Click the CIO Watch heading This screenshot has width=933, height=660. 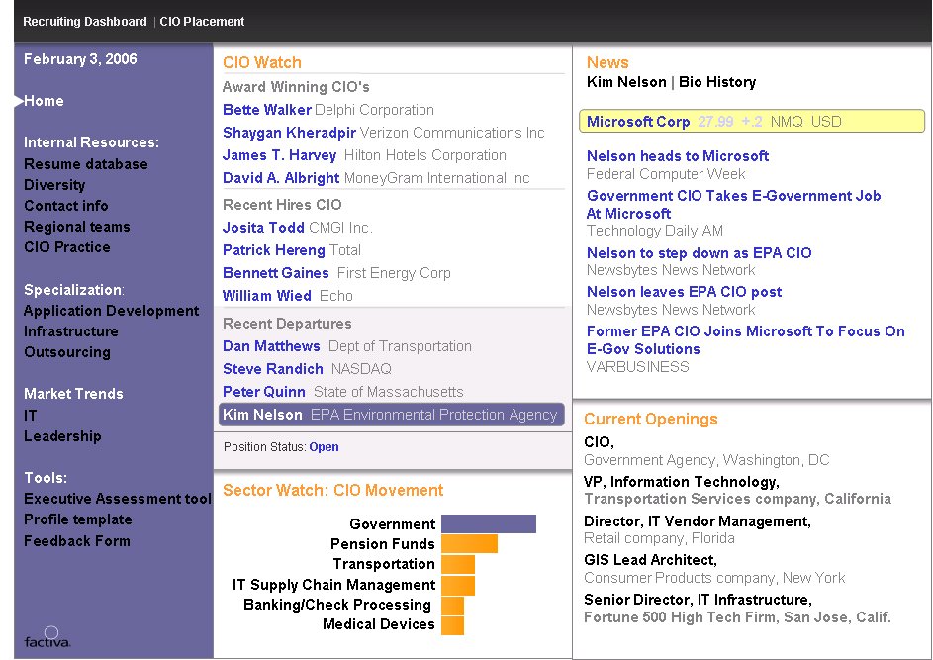tap(262, 63)
